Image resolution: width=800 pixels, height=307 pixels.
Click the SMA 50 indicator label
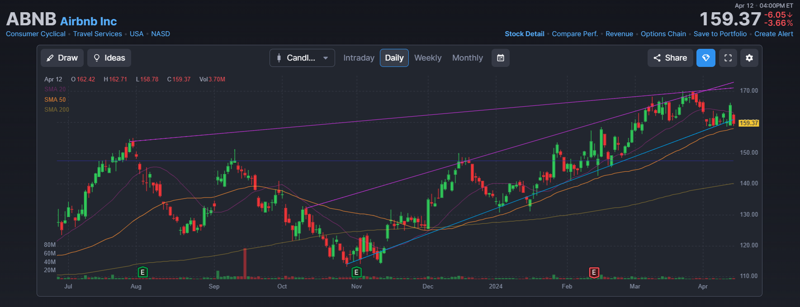tap(55, 99)
